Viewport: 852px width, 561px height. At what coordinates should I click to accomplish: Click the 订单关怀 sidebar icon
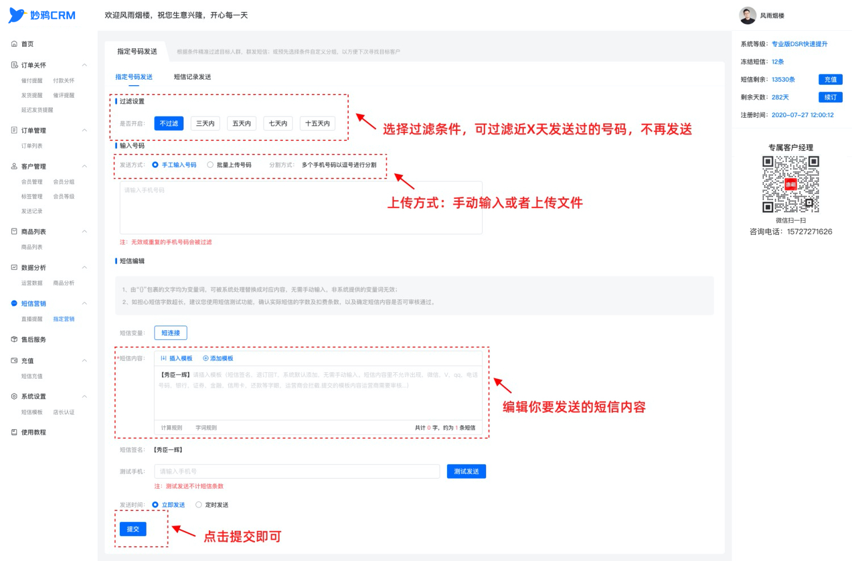coord(14,65)
